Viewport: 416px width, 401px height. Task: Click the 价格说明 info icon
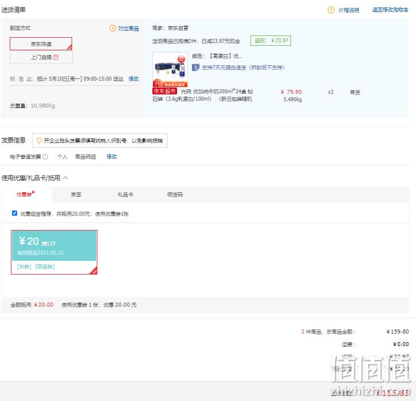coord(331,10)
